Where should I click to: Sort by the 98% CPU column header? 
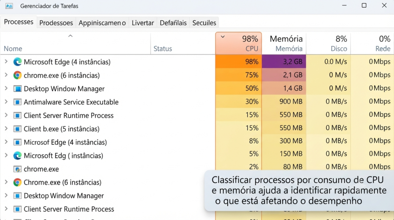click(239, 43)
